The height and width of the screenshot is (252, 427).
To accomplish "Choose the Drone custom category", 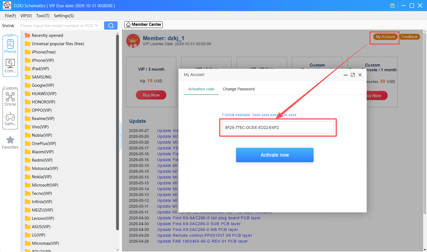I will coord(10,99).
